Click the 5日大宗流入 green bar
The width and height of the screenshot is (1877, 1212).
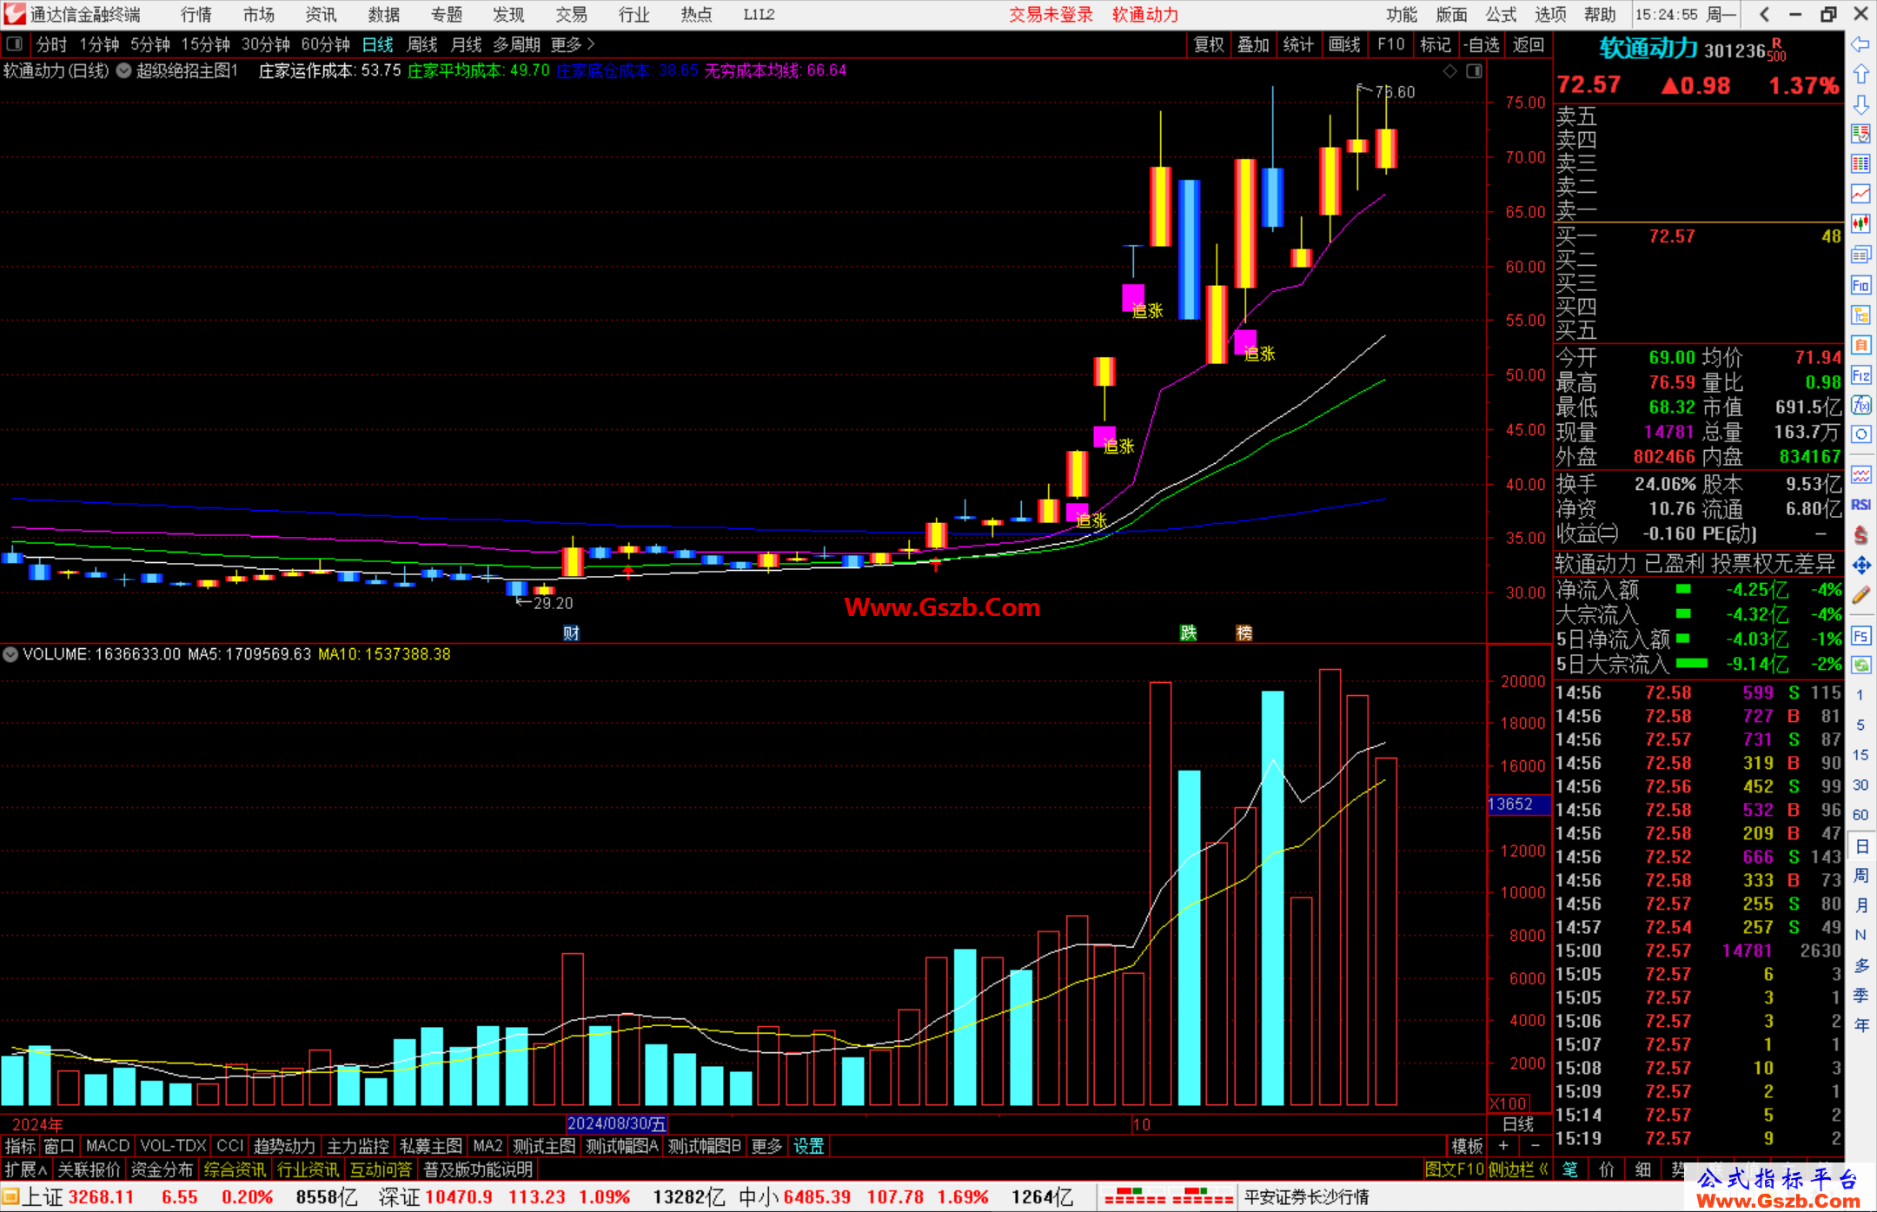(1691, 663)
